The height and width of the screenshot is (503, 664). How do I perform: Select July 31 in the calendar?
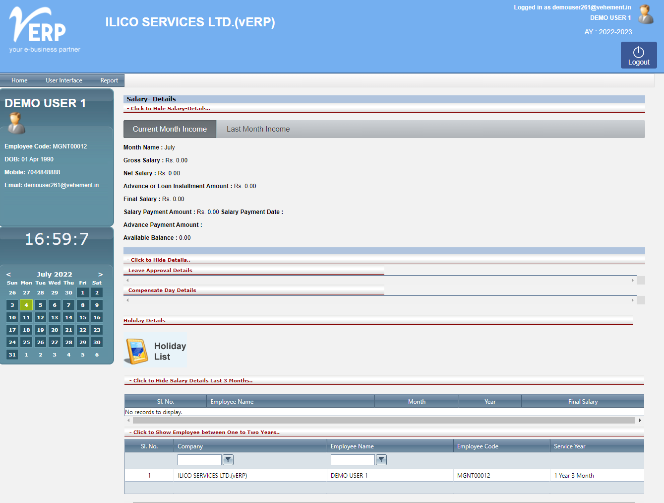(x=12, y=355)
